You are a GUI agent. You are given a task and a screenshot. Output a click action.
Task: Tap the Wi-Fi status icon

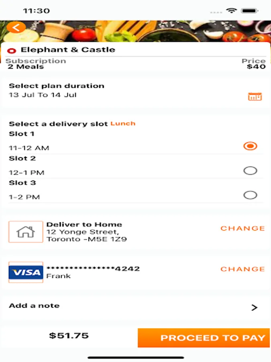[232, 11]
